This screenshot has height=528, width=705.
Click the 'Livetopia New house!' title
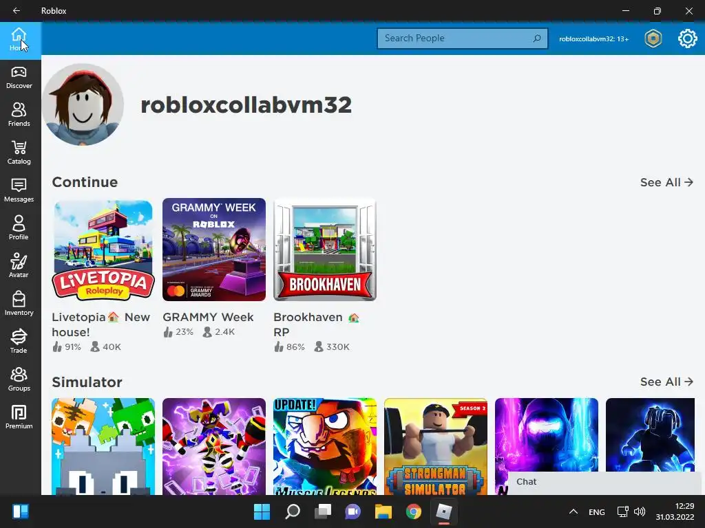101,324
